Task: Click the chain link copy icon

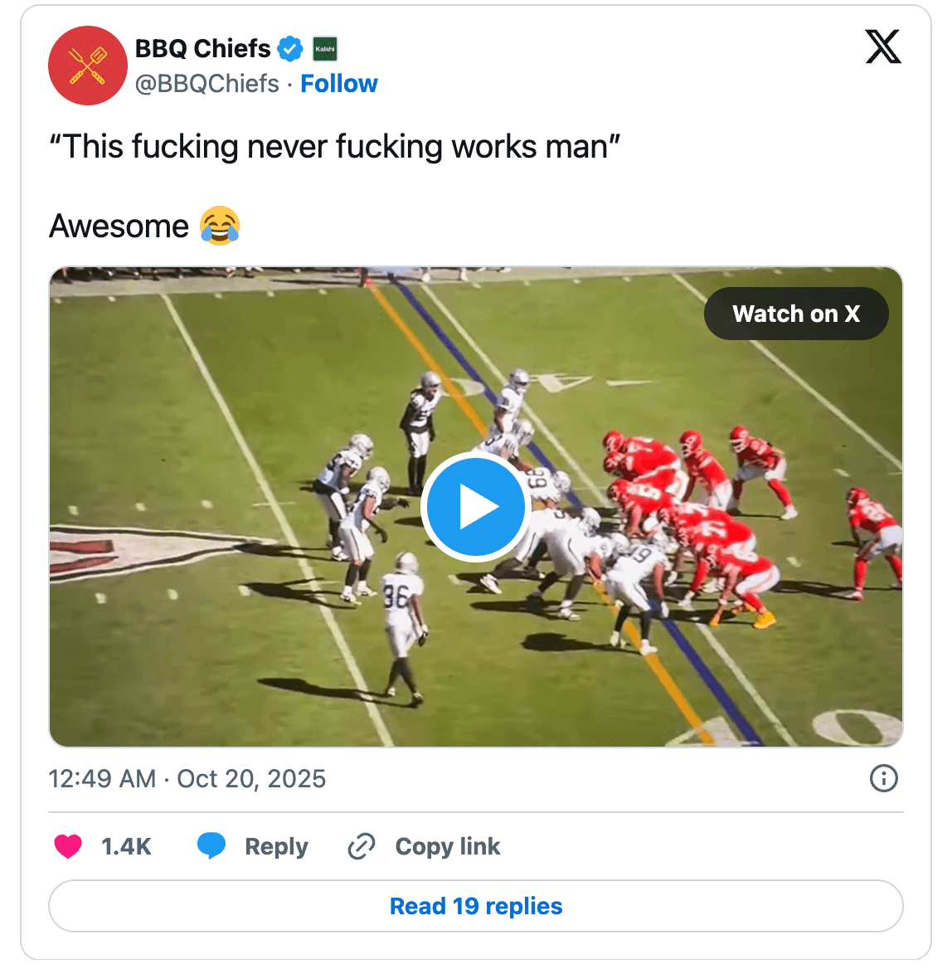Action: (362, 846)
